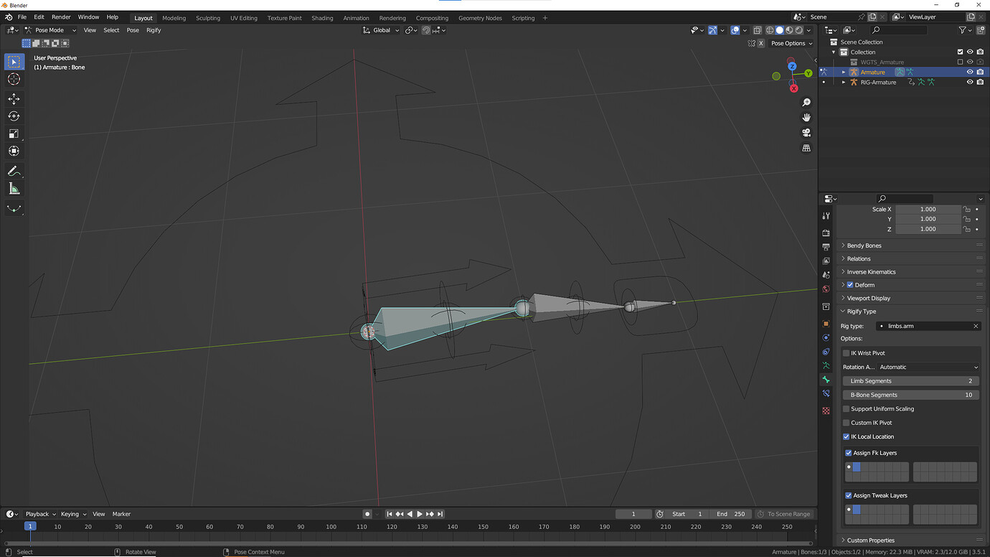This screenshot has height=557, width=990.
Task: Open Bone Constraints properties tab
Action: (826, 393)
